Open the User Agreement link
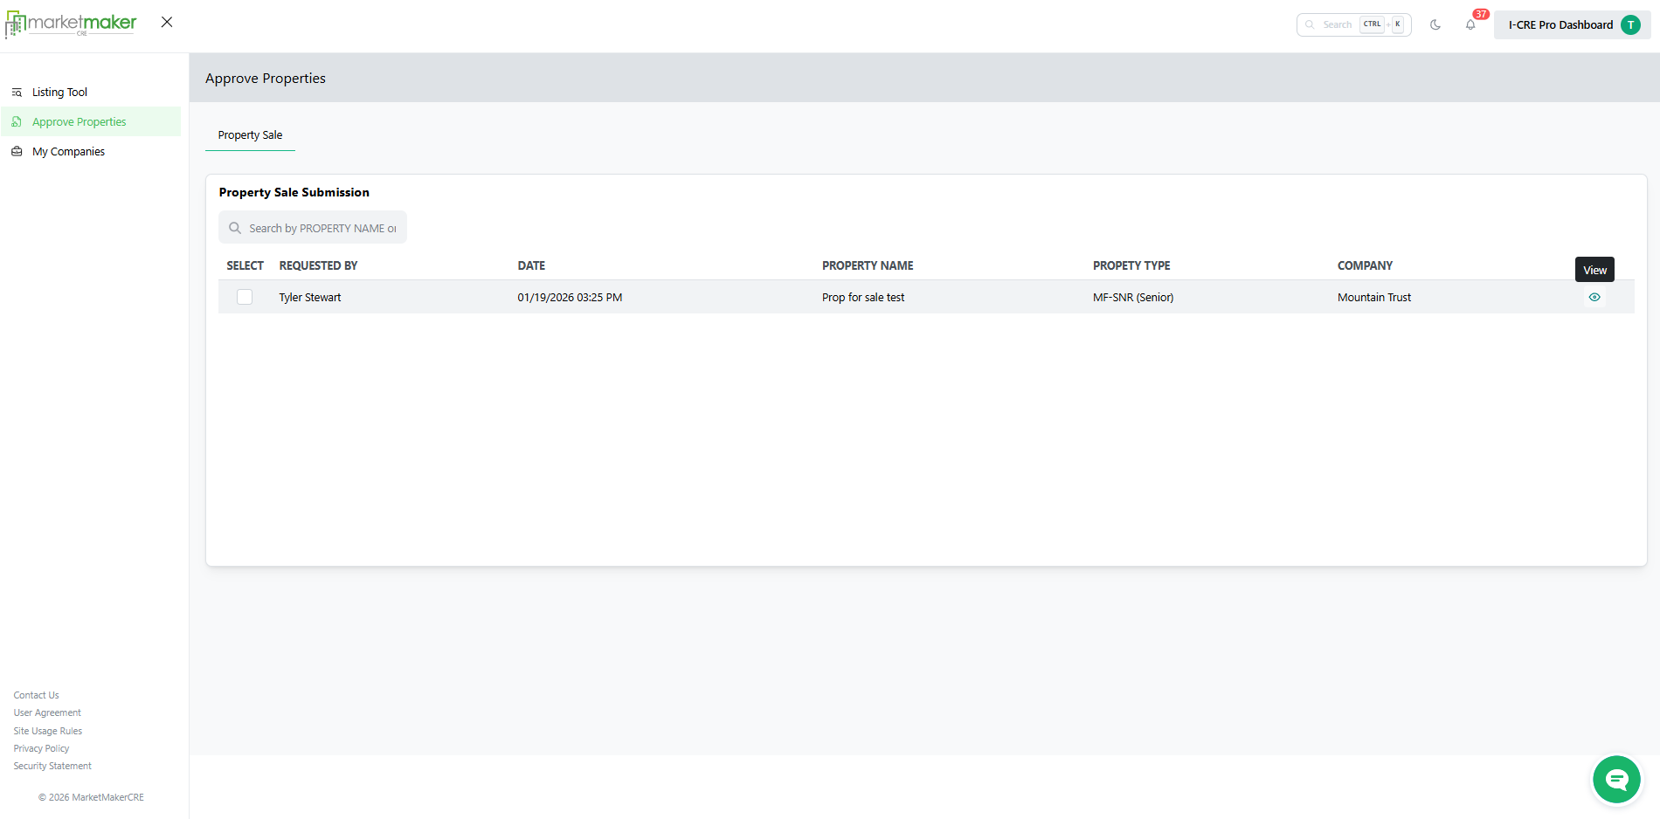Screen dimensions: 1660x819 point(47,713)
